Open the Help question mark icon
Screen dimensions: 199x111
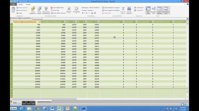click(187, 4)
